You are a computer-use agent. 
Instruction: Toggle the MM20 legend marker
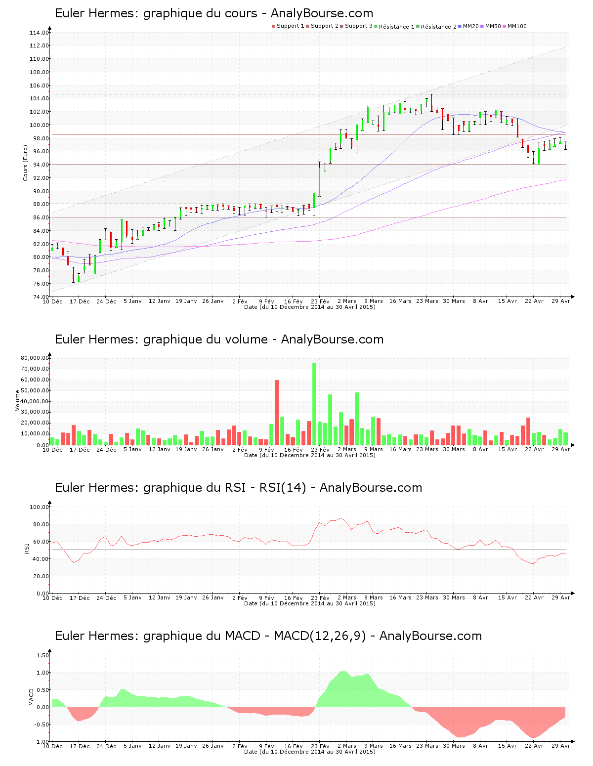coord(461,26)
